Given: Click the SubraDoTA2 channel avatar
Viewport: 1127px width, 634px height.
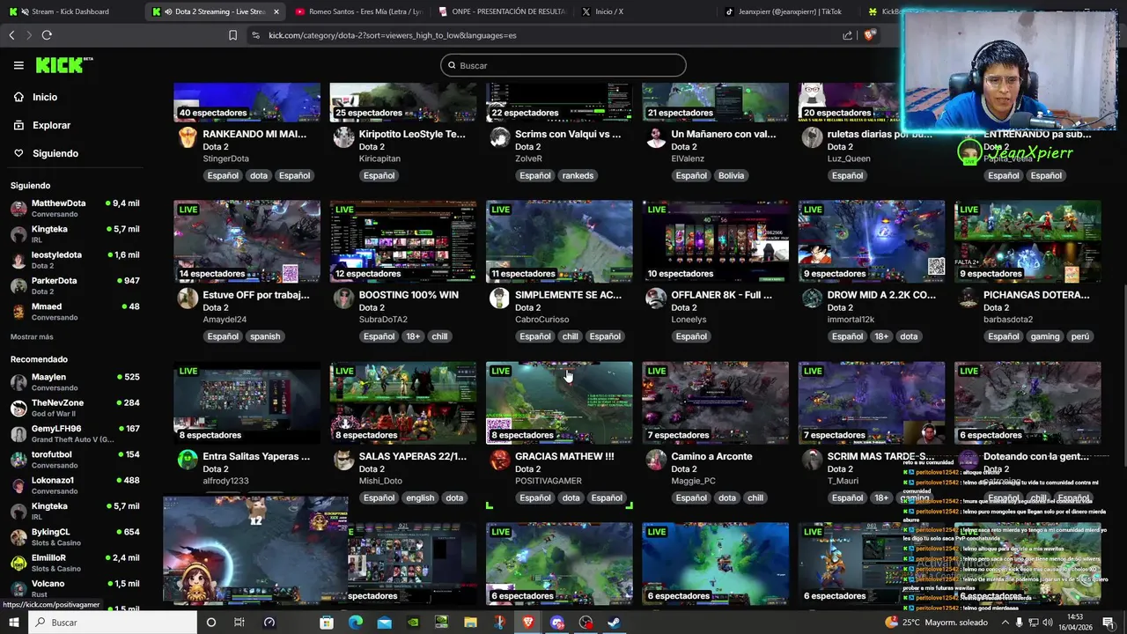Looking at the screenshot, I should pos(343,298).
